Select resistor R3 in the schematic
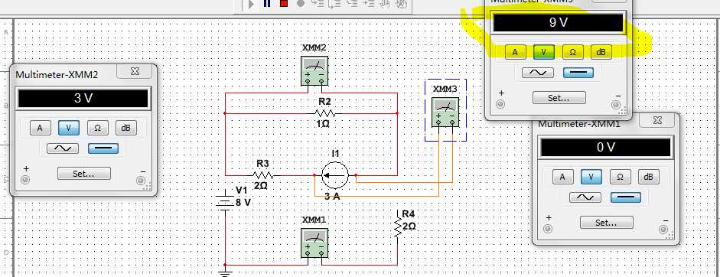 (263, 175)
